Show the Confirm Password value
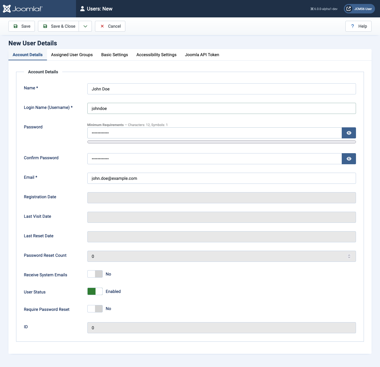The height and width of the screenshot is (367, 380). click(x=349, y=158)
